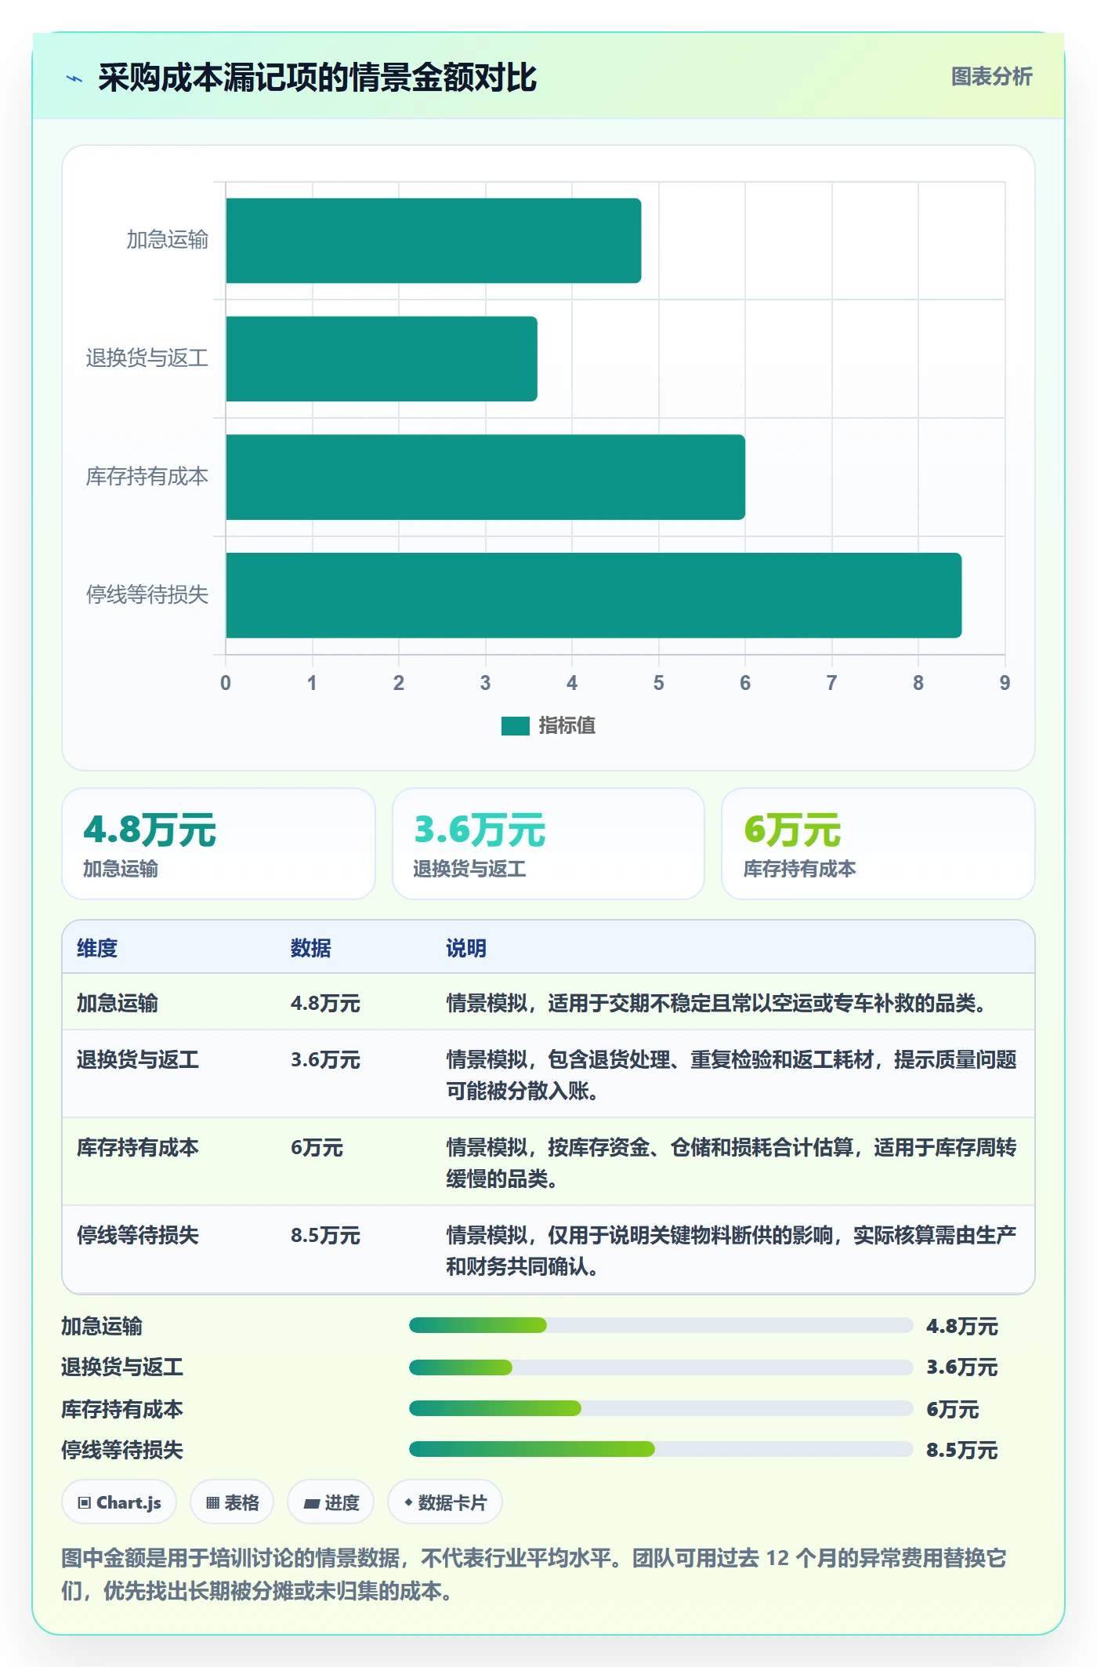
Task: Toggle the 指标值 legend color box
Action: tap(515, 726)
